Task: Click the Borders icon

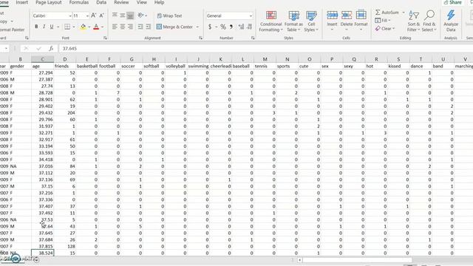Action: 67,27
